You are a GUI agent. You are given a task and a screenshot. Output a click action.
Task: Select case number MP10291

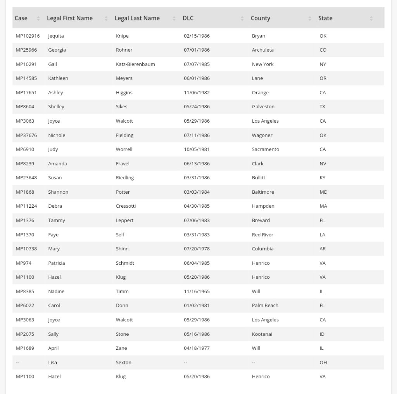point(26,64)
